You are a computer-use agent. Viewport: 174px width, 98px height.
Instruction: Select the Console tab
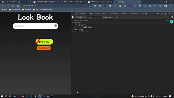(91, 14)
